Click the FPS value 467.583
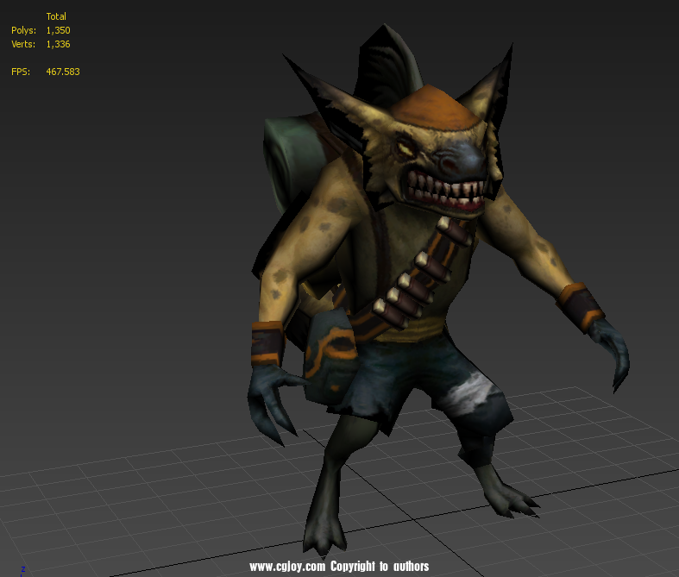 (62, 72)
